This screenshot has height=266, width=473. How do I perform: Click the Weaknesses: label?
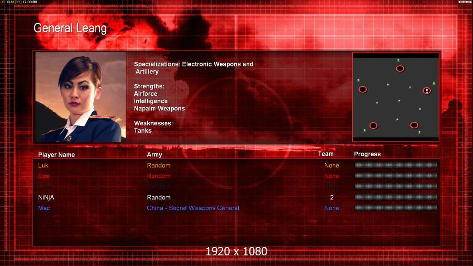pyautogui.click(x=153, y=123)
